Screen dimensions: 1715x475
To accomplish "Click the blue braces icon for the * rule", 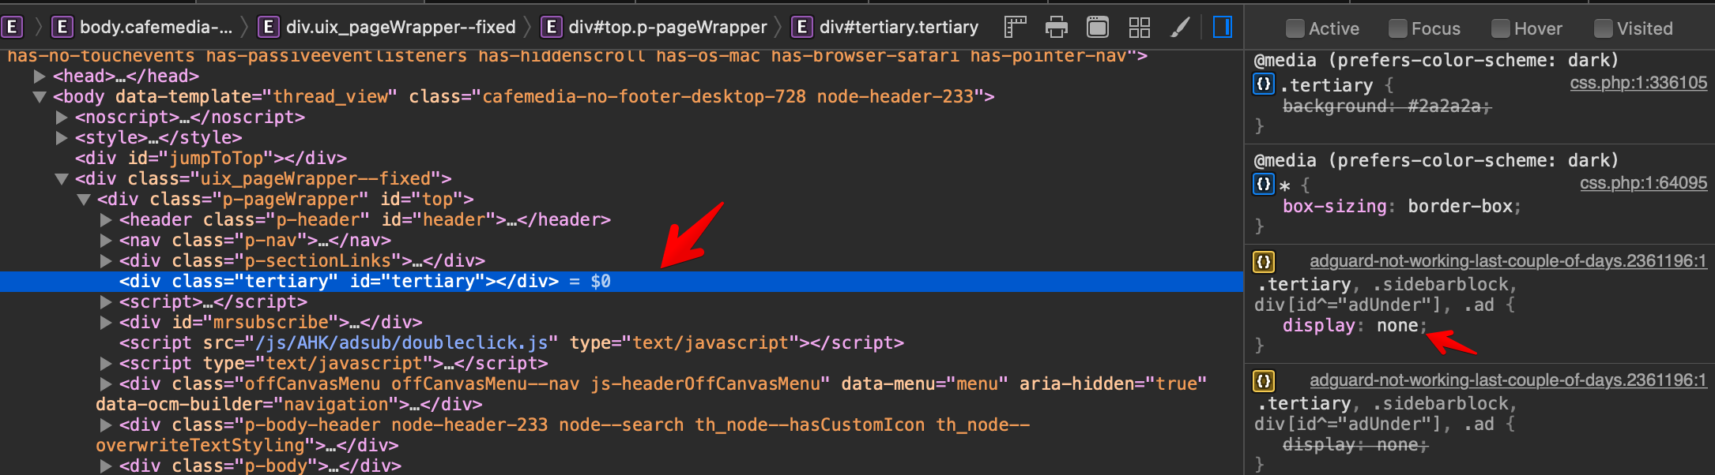I will click(1264, 184).
